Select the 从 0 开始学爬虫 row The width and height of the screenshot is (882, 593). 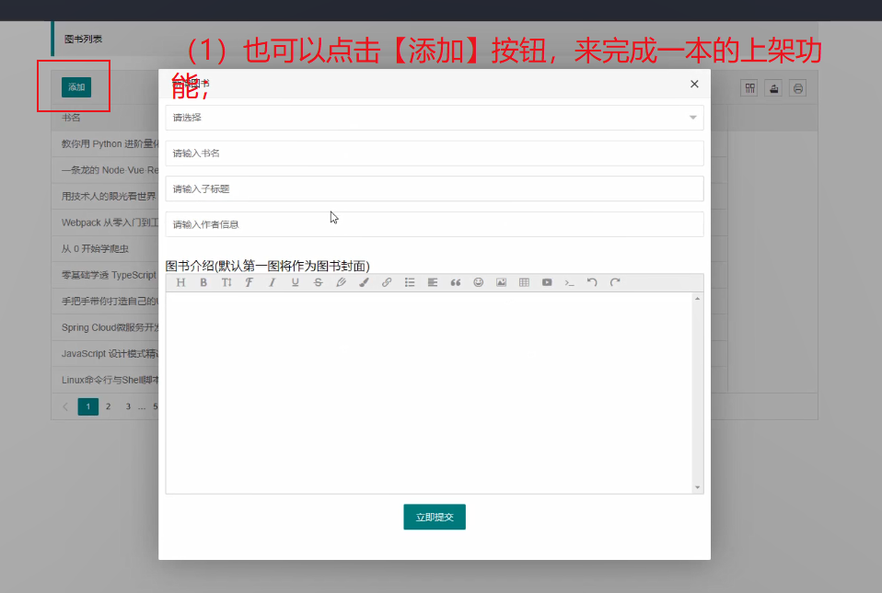point(105,249)
